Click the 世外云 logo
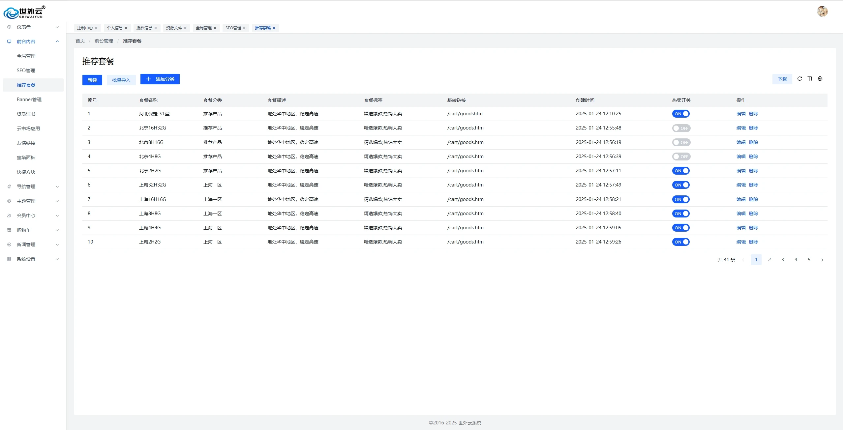The width and height of the screenshot is (843, 430). tap(24, 13)
